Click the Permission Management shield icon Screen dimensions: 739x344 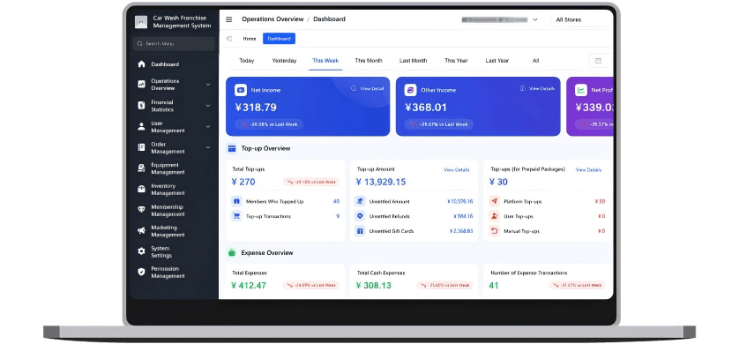pyautogui.click(x=141, y=272)
